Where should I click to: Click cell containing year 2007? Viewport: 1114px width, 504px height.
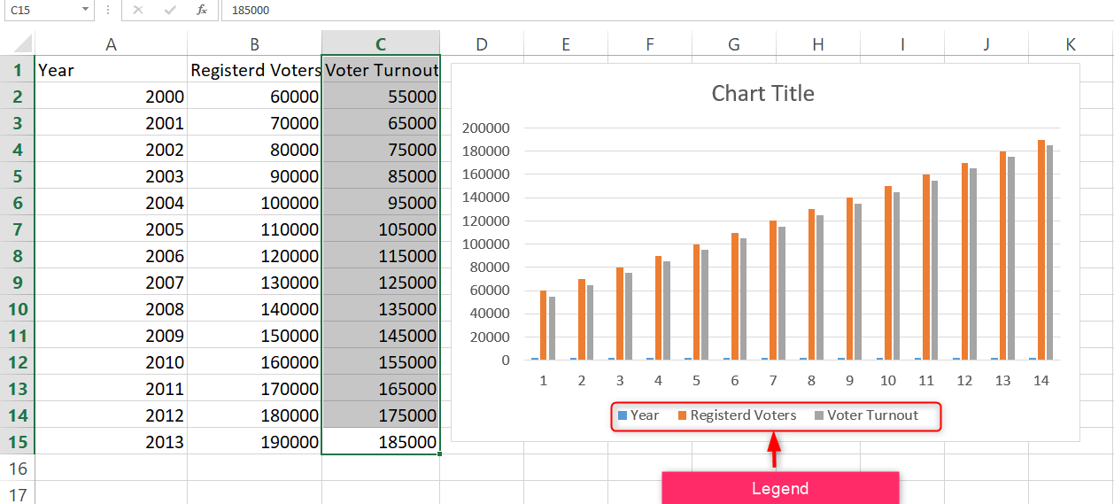pyautogui.click(x=111, y=282)
